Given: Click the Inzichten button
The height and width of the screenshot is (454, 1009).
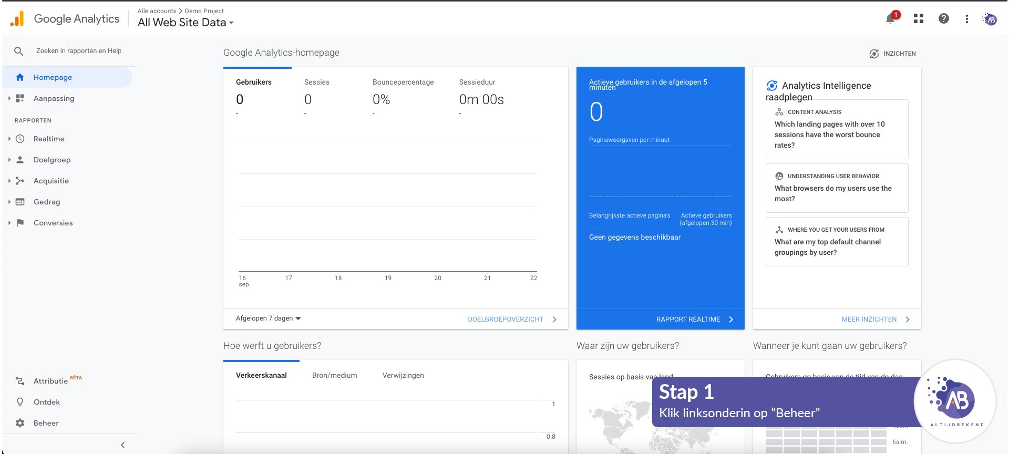Looking at the screenshot, I should click(892, 54).
